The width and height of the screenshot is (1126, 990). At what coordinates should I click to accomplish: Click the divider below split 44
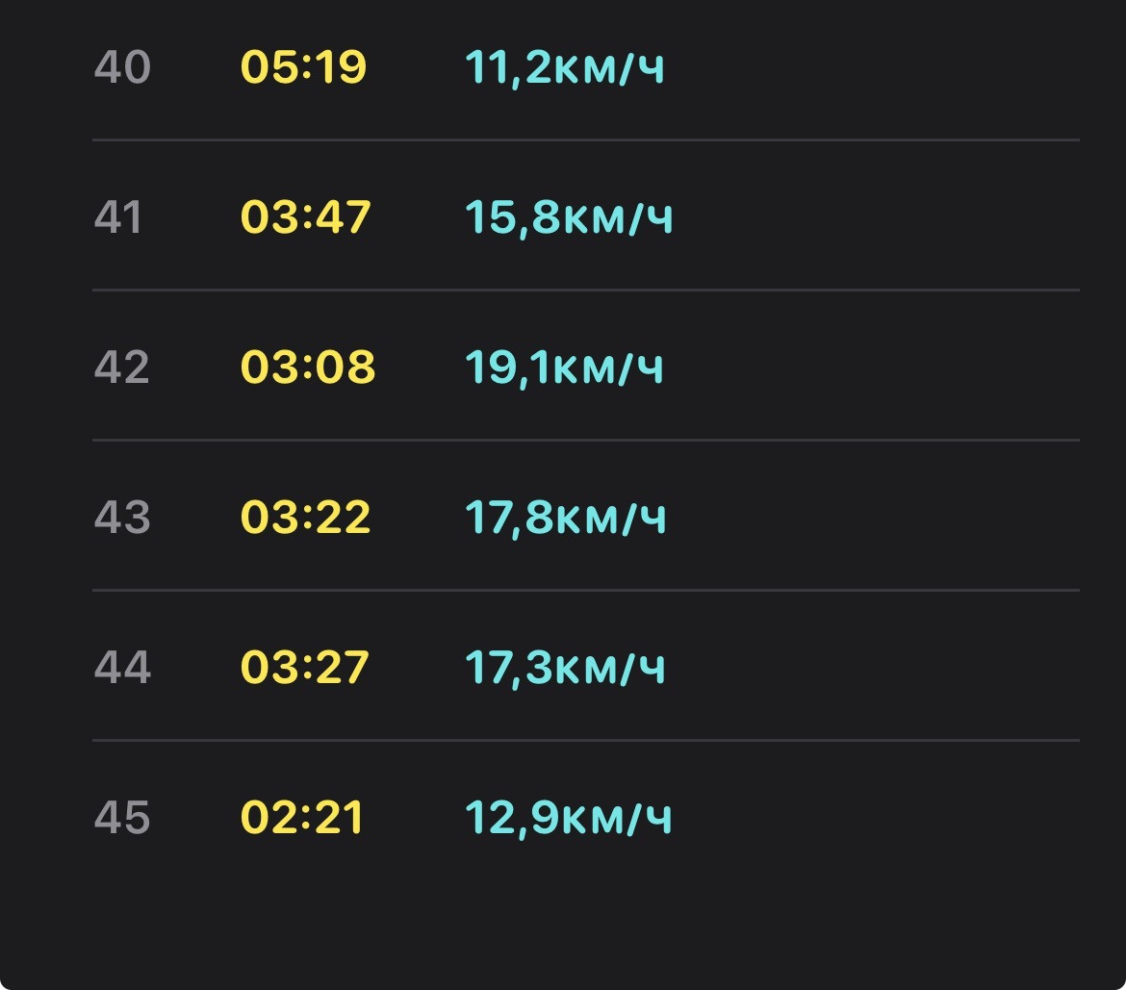(x=586, y=740)
